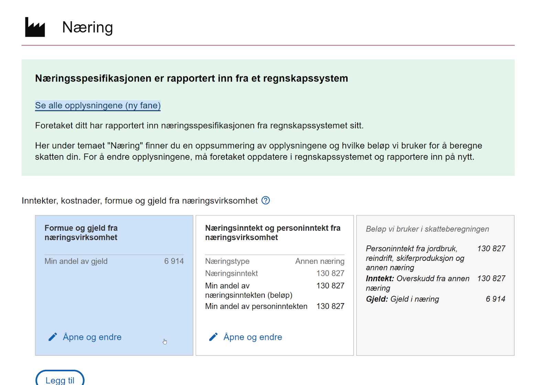This screenshot has width=550, height=385.
Task: Open the help question mark icon
Action: [265, 200]
